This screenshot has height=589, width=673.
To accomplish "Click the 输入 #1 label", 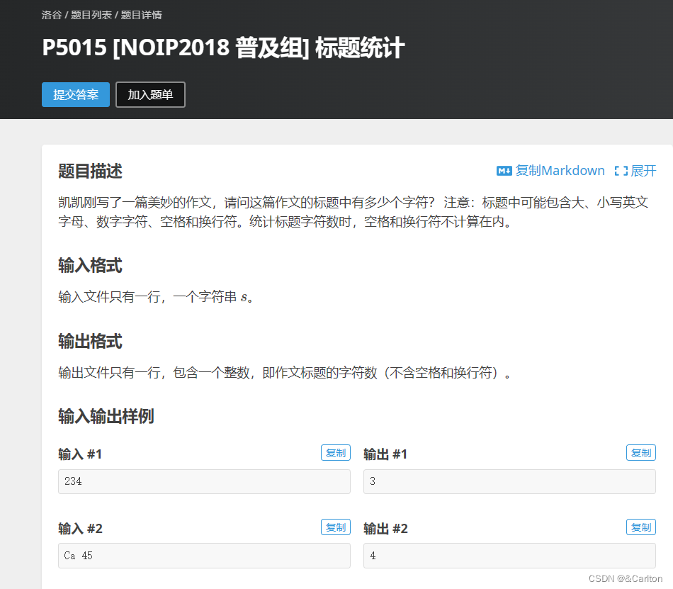I will click(80, 454).
